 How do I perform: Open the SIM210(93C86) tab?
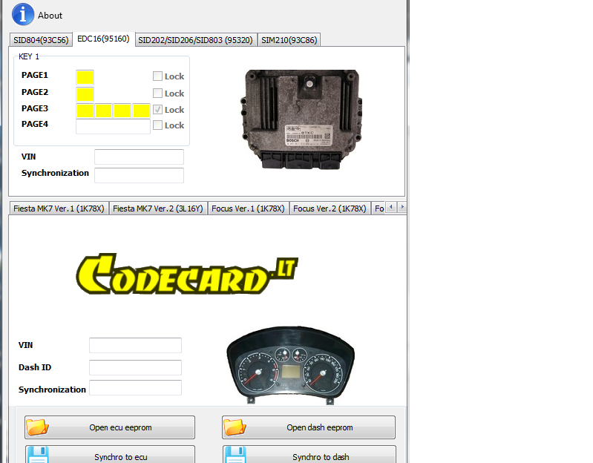[289, 40]
